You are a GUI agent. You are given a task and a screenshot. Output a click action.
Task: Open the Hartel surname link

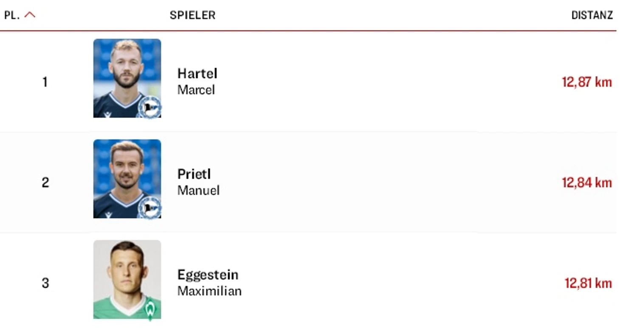point(197,73)
